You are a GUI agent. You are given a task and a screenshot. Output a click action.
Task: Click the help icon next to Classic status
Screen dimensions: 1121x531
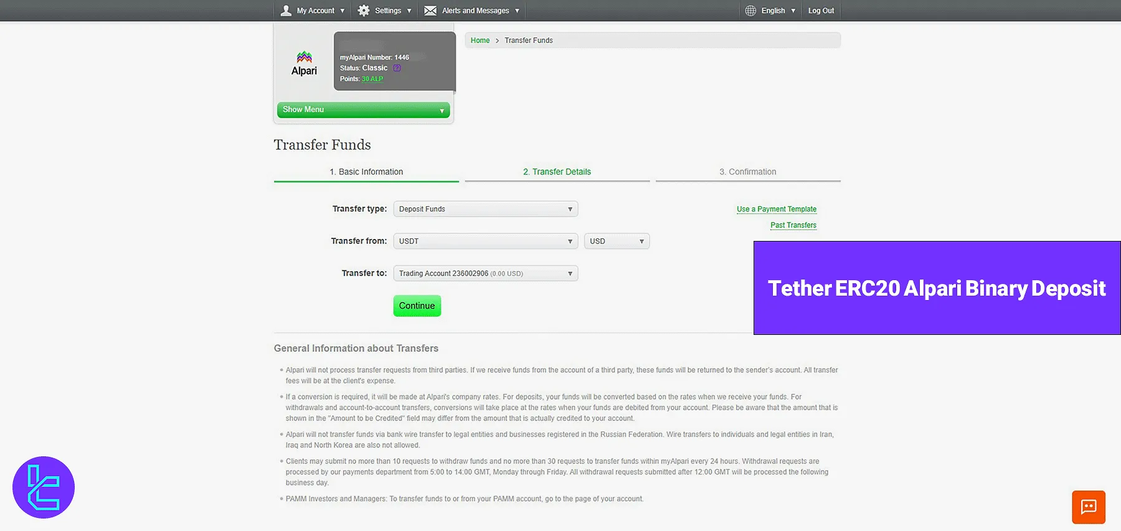[x=397, y=68]
